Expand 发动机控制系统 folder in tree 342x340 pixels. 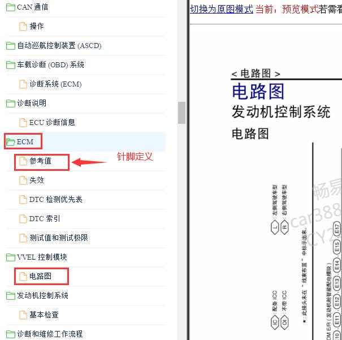(x=42, y=295)
